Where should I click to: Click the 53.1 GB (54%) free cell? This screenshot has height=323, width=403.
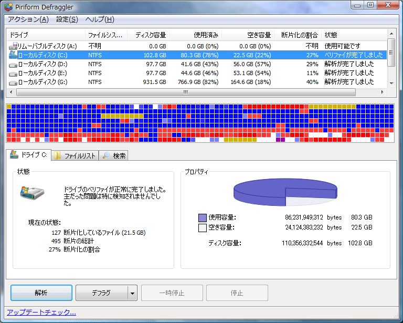point(252,73)
